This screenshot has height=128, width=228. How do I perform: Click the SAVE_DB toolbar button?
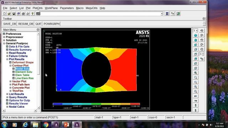pyautogui.click(x=10, y=24)
